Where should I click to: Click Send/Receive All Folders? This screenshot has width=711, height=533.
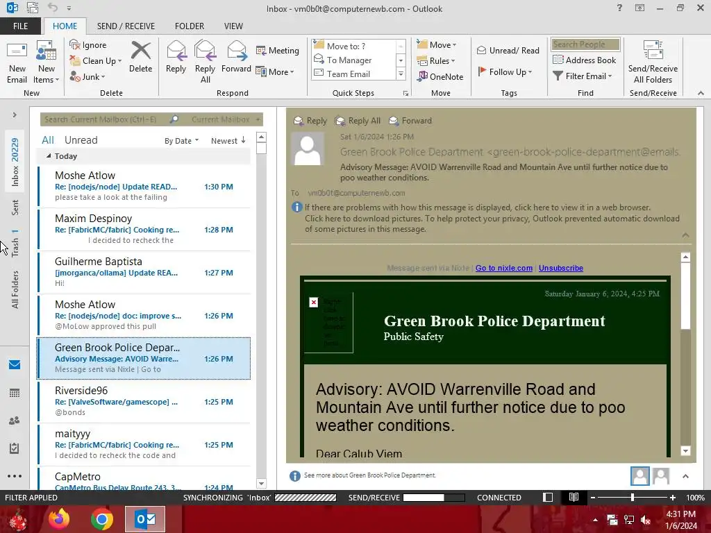coord(653,62)
